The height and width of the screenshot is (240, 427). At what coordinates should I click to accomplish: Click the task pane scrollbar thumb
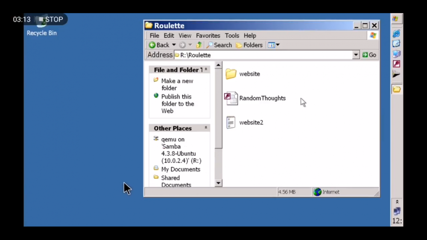[x=218, y=109]
